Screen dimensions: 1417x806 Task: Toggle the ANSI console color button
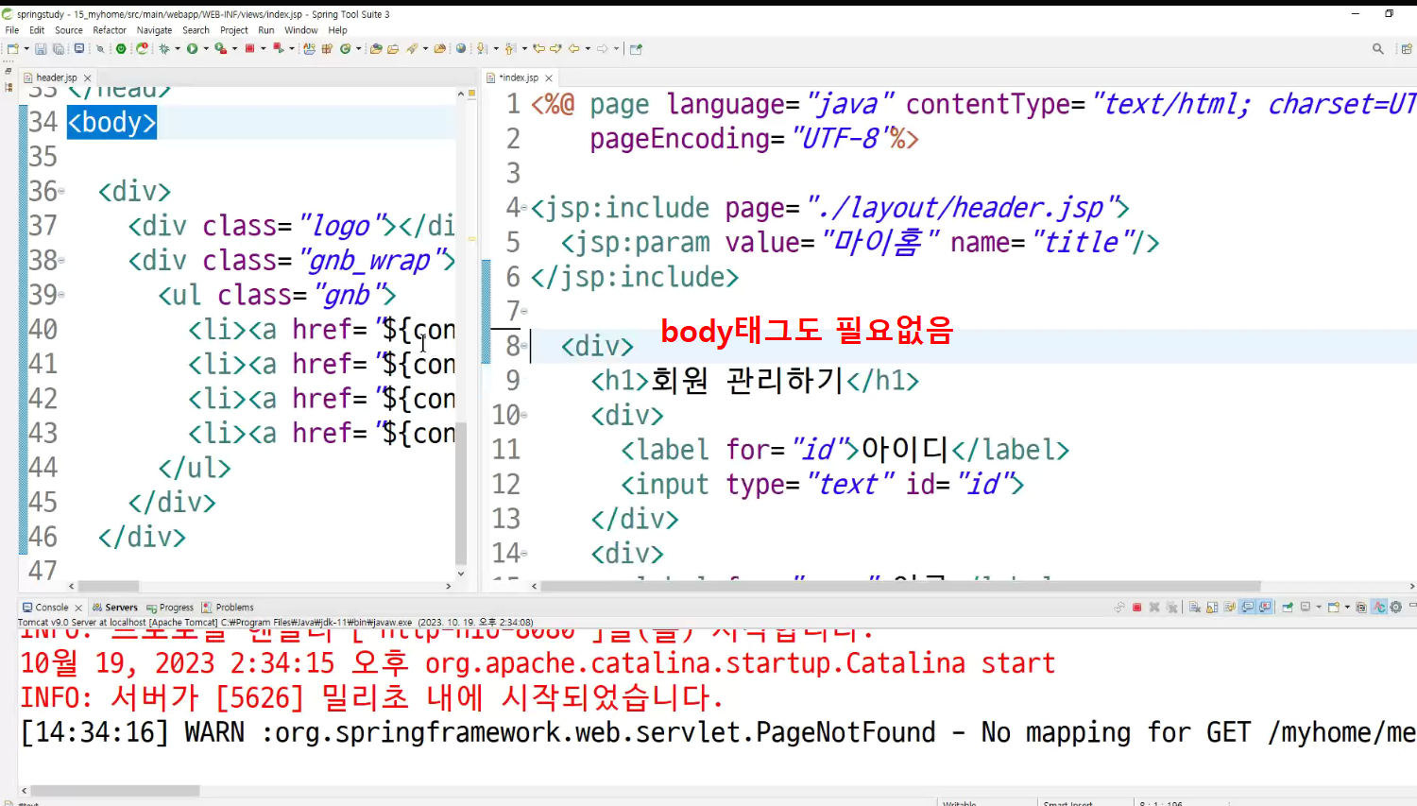pyautogui.click(x=1379, y=608)
